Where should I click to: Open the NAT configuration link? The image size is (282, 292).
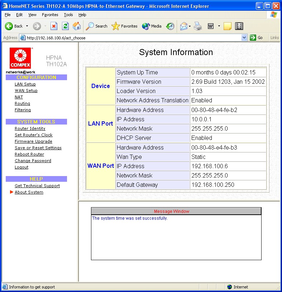click(19, 97)
